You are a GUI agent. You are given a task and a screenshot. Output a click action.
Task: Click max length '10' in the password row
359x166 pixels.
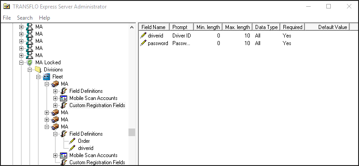[247, 43]
